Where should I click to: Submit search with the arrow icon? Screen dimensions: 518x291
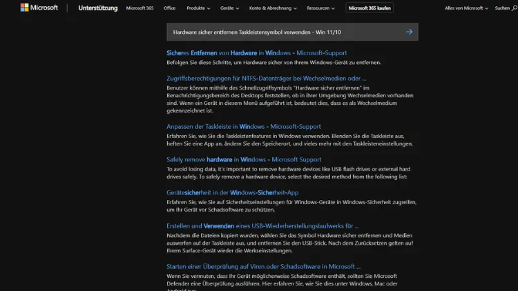pyautogui.click(x=409, y=32)
